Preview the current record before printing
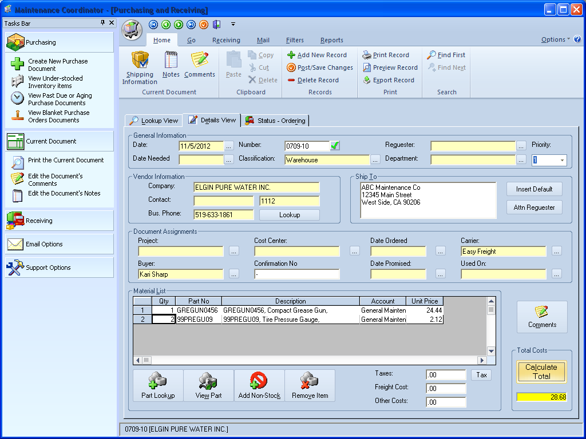The image size is (586, 439). click(x=390, y=67)
